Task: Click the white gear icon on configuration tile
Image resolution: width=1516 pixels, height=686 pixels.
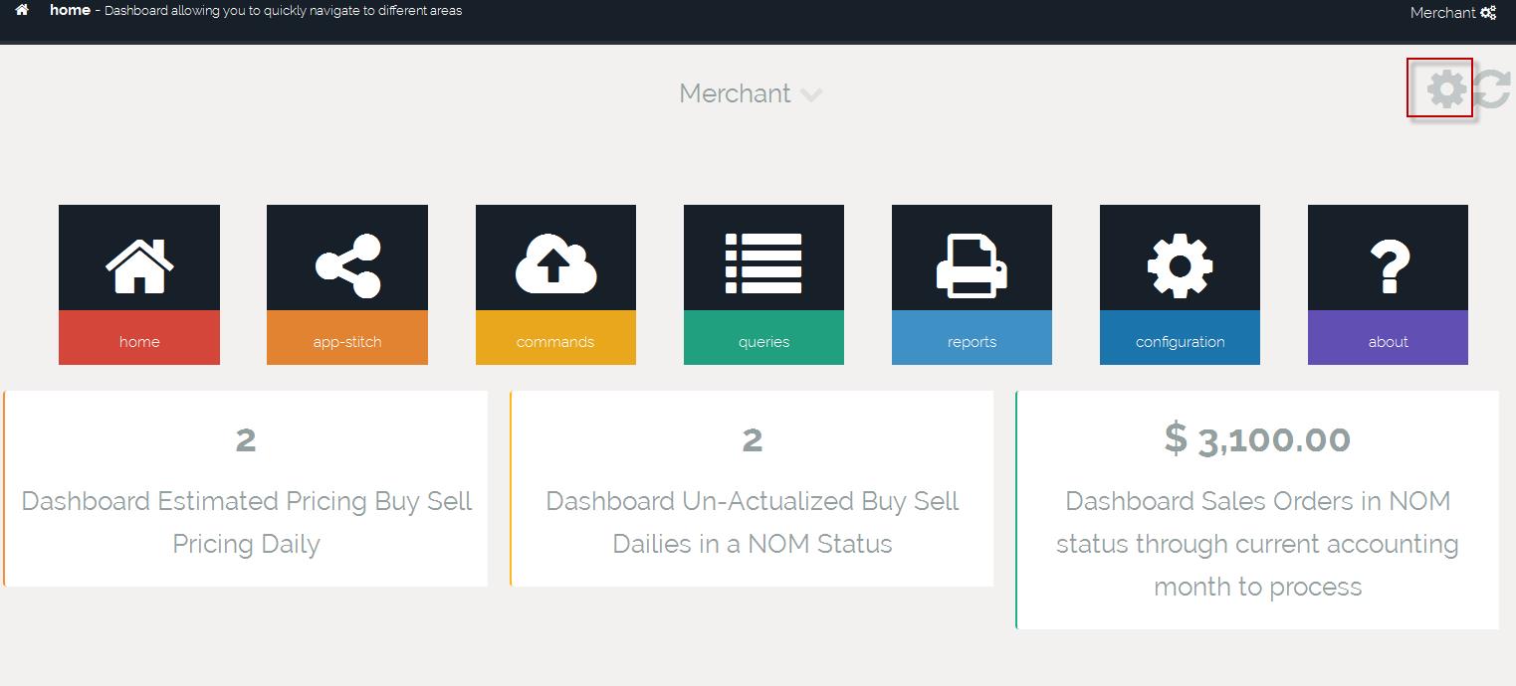Action: [x=1180, y=264]
